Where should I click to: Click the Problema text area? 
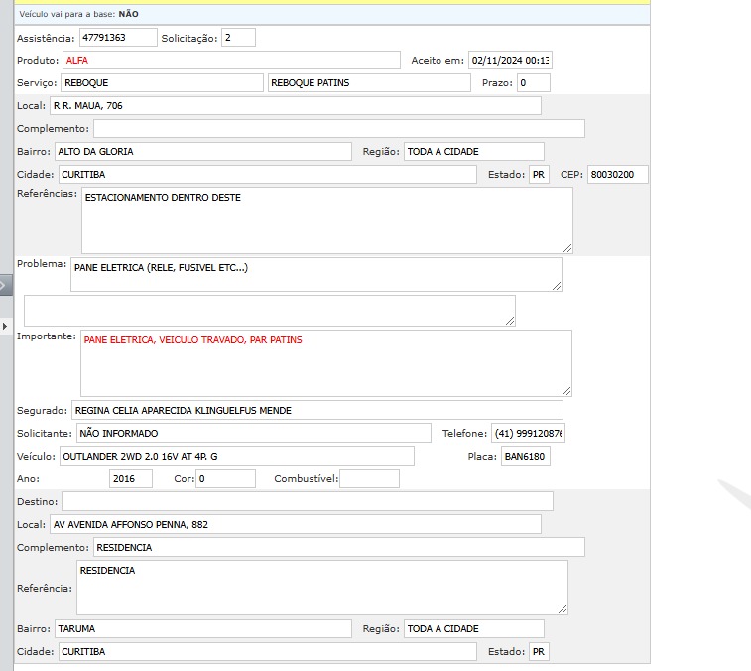316,275
